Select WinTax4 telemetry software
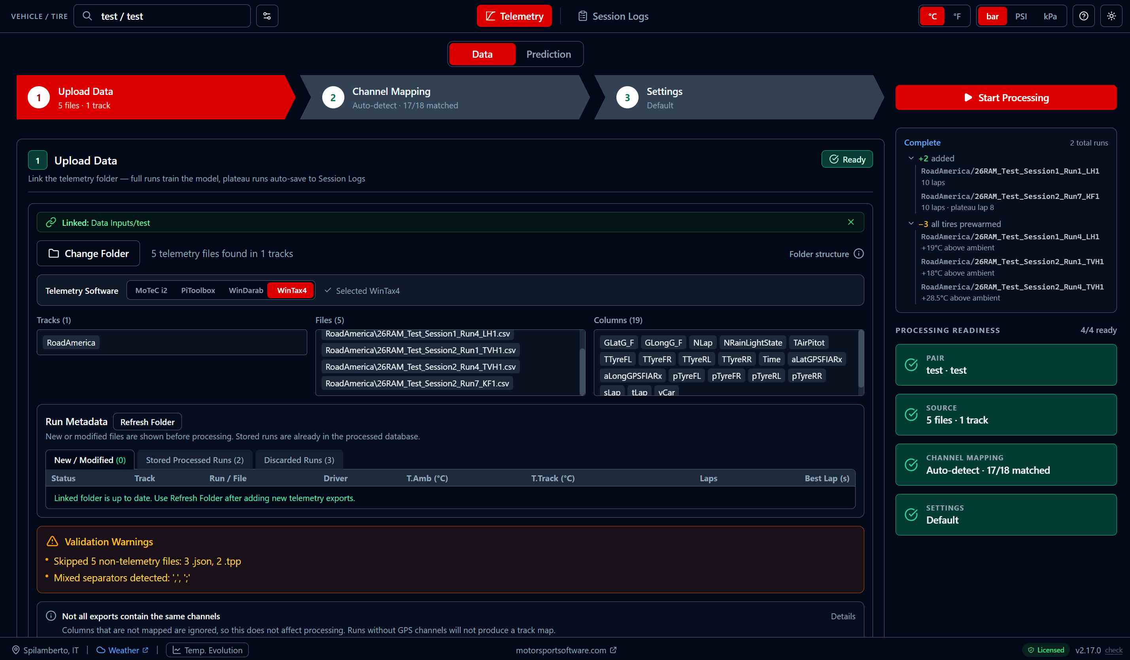Viewport: 1130px width, 660px height. tap(291, 290)
